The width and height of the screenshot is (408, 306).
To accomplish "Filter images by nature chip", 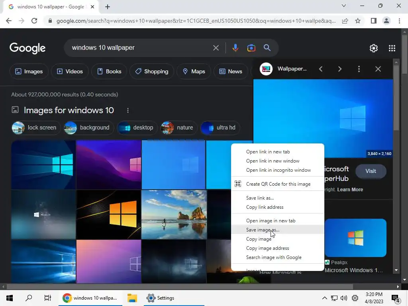I will (x=179, y=128).
